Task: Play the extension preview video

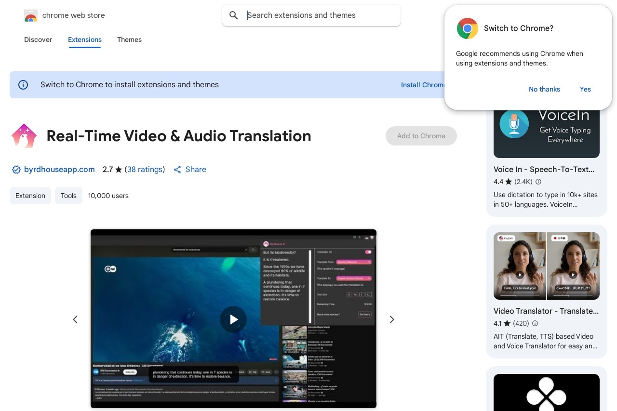Action: tap(233, 319)
